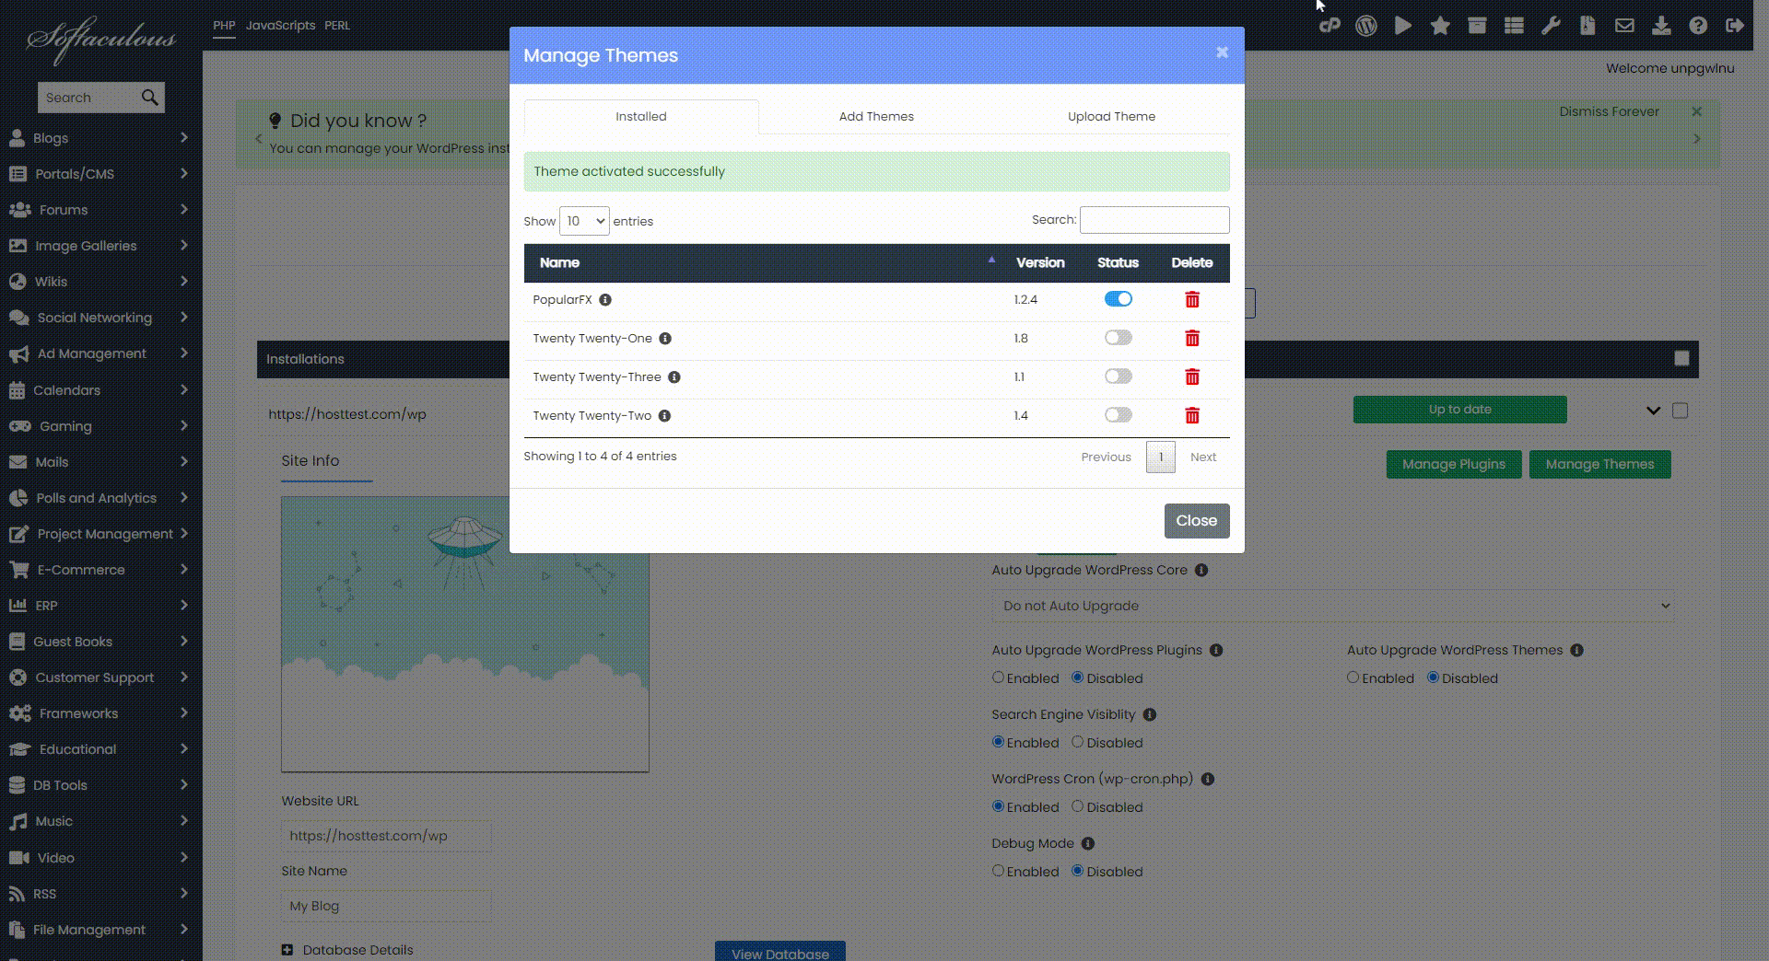The width and height of the screenshot is (1769, 961).
Task: Click trash icon for Twenty Twenty-Three
Action: coord(1192,377)
